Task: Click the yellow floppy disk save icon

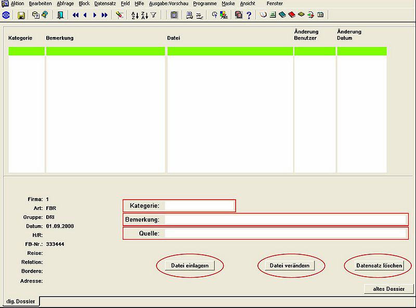Action: point(21,16)
